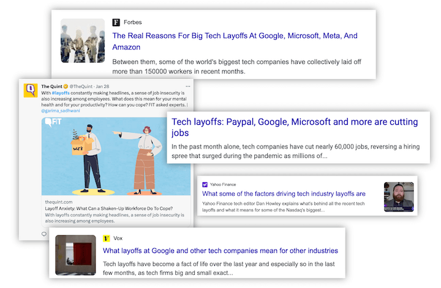Select the Yahoo Finance Dan Howley snippet
This screenshot has height=288, width=441.
283,207
